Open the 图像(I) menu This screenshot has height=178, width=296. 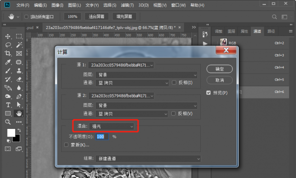(57, 5)
